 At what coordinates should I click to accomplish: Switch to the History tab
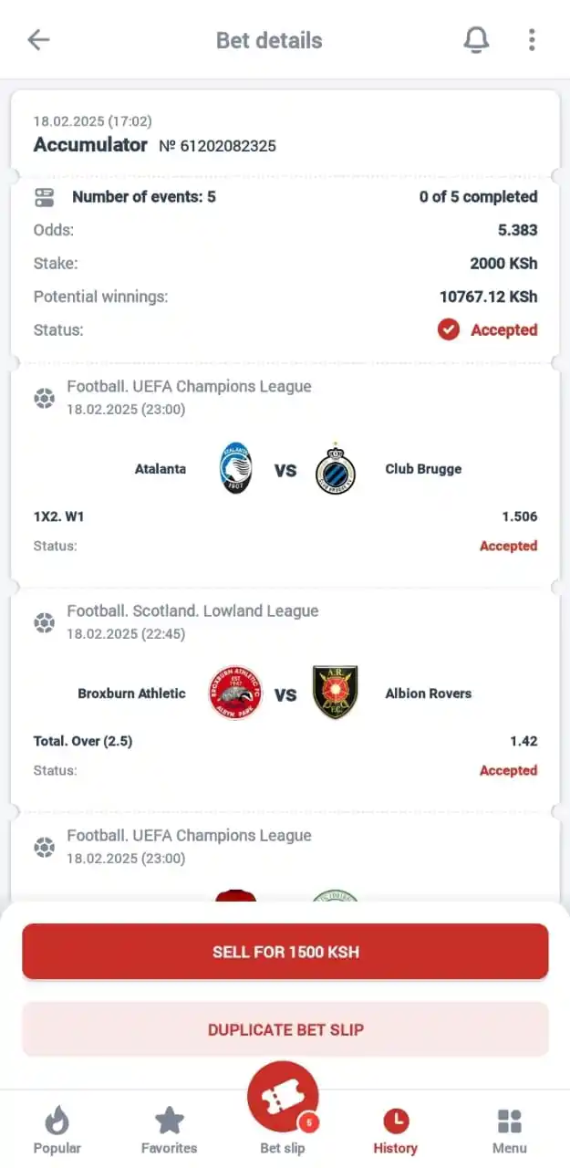click(395, 1131)
